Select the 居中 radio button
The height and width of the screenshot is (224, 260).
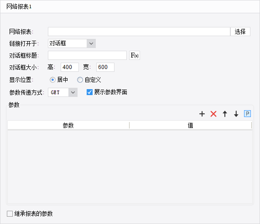point(52,80)
